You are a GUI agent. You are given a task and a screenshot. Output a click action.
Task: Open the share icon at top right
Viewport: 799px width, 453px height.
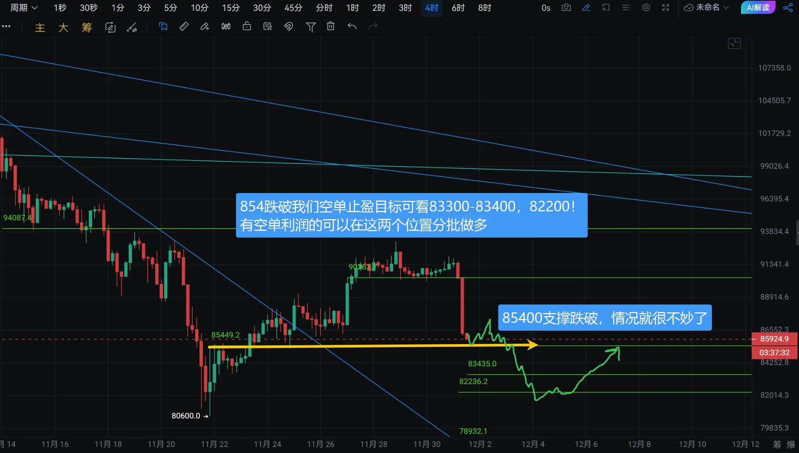click(x=788, y=7)
